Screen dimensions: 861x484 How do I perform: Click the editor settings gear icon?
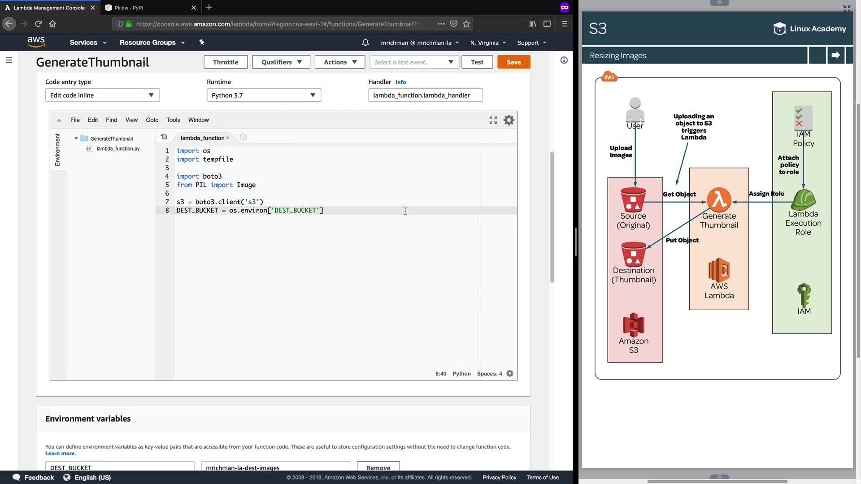(509, 120)
